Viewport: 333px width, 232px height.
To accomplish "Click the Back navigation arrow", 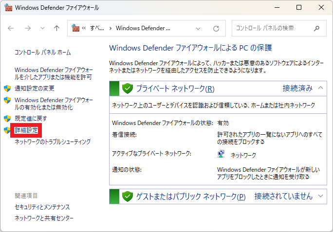I will [x=11, y=28].
